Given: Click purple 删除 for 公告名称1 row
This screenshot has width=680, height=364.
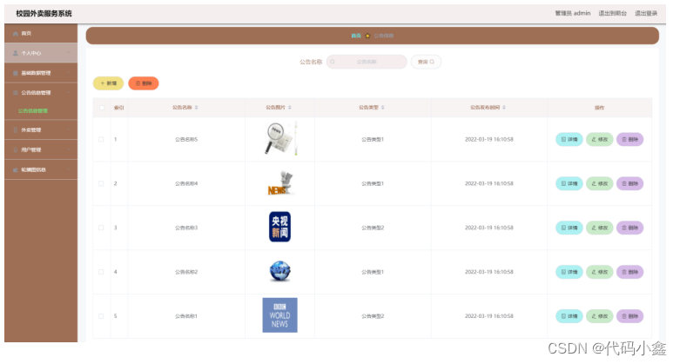Looking at the screenshot, I should (x=630, y=316).
